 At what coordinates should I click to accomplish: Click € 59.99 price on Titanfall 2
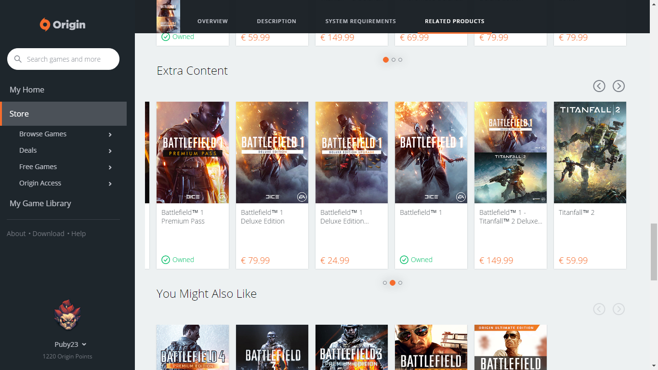tap(573, 261)
